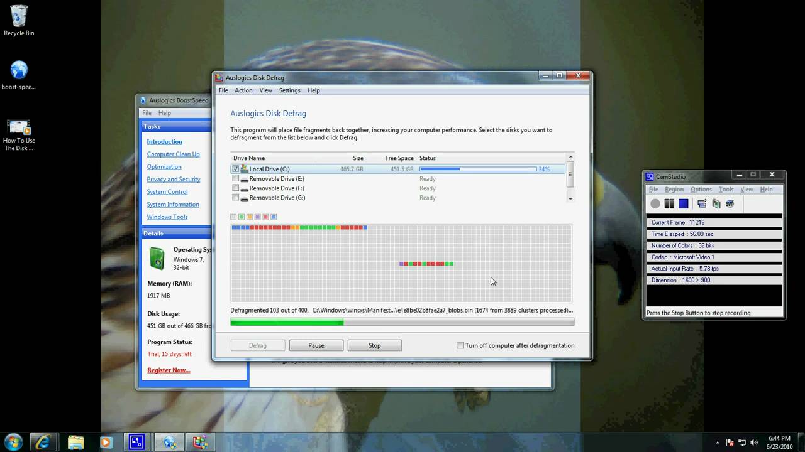Switch to CamStudio taskbar button
Image resolution: width=805 pixels, height=452 pixels.
pyautogui.click(x=138, y=442)
